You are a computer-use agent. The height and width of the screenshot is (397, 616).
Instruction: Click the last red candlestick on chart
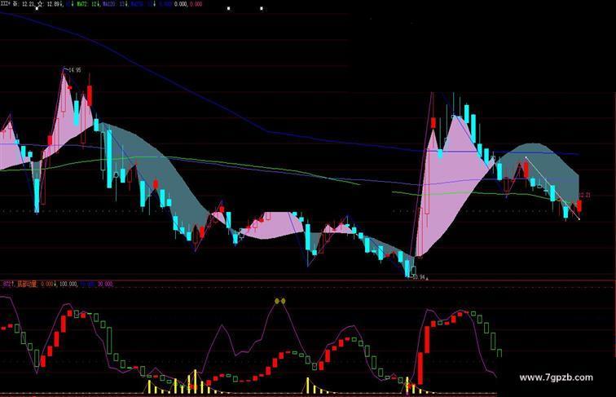[x=579, y=206]
